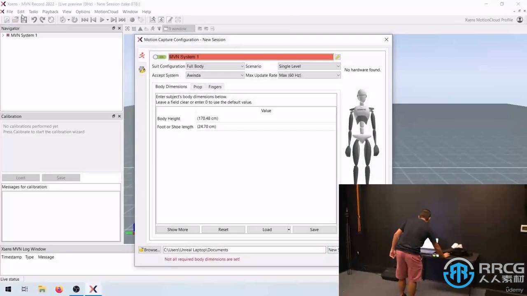The image size is (527, 296).
Task: Open the Accept System Awinda dropdown
Action: (215, 75)
